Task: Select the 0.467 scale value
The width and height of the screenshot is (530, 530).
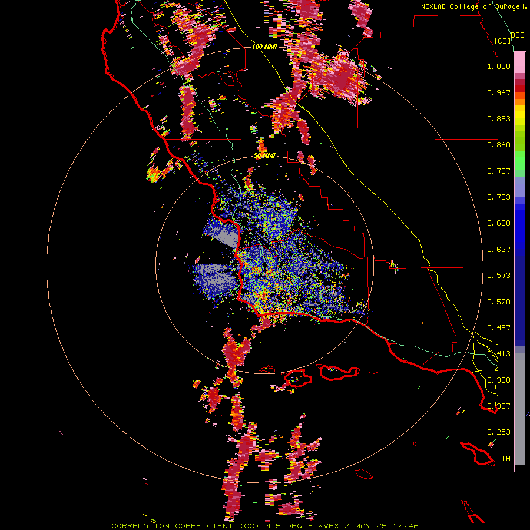Action: pyautogui.click(x=499, y=328)
